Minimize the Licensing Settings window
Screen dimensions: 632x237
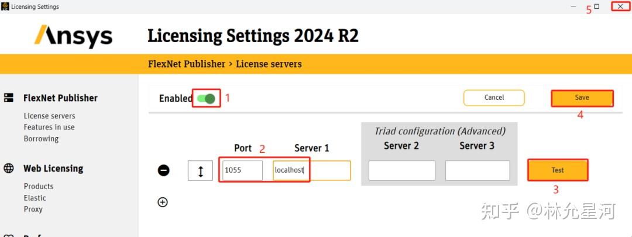point(573,6)
